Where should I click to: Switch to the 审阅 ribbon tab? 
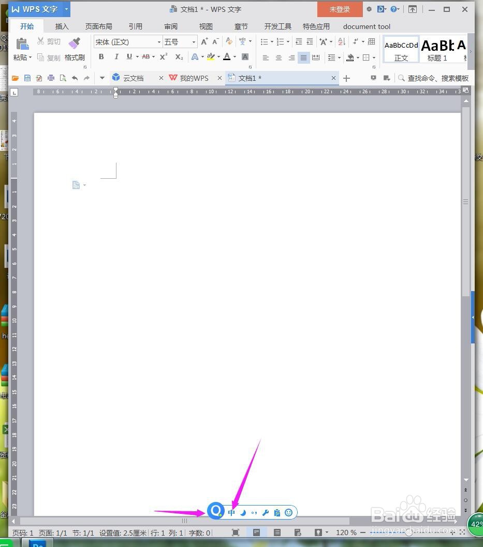point(171,26)
